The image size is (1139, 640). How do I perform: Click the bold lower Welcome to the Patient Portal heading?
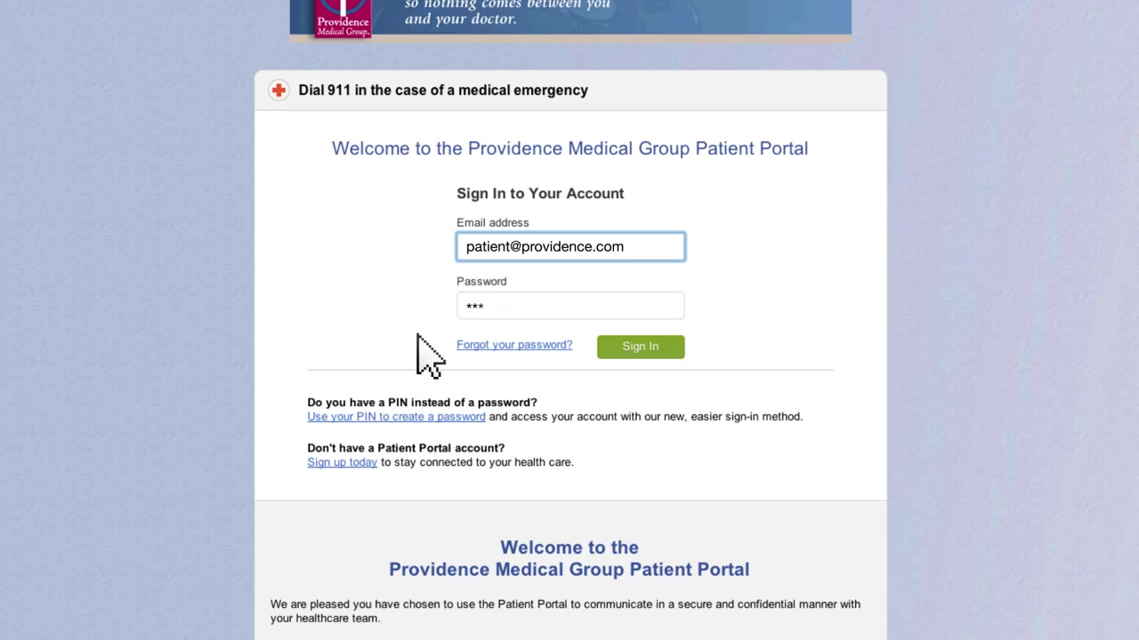(569, 558)
